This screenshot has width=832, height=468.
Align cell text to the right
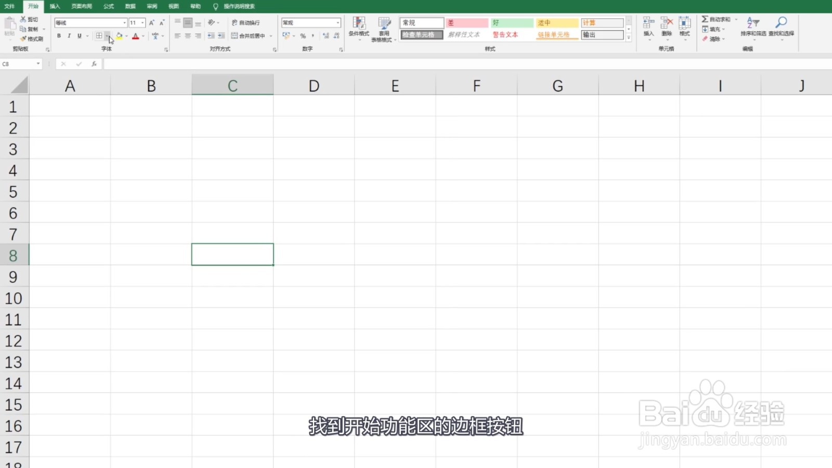tap(198, 36)
